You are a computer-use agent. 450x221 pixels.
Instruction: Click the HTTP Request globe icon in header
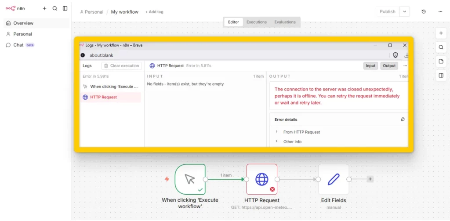pyautogui.click(x=152, y=66)
